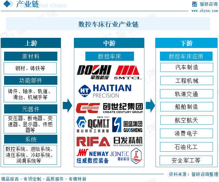Click the NEWAY 纽威数控装备 logo

coord(92,156)
